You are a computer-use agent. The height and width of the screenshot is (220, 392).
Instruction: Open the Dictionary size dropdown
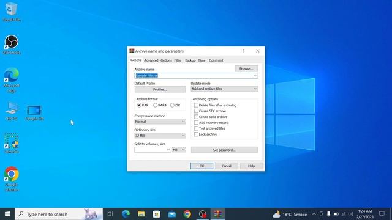[x=160, y=136]
